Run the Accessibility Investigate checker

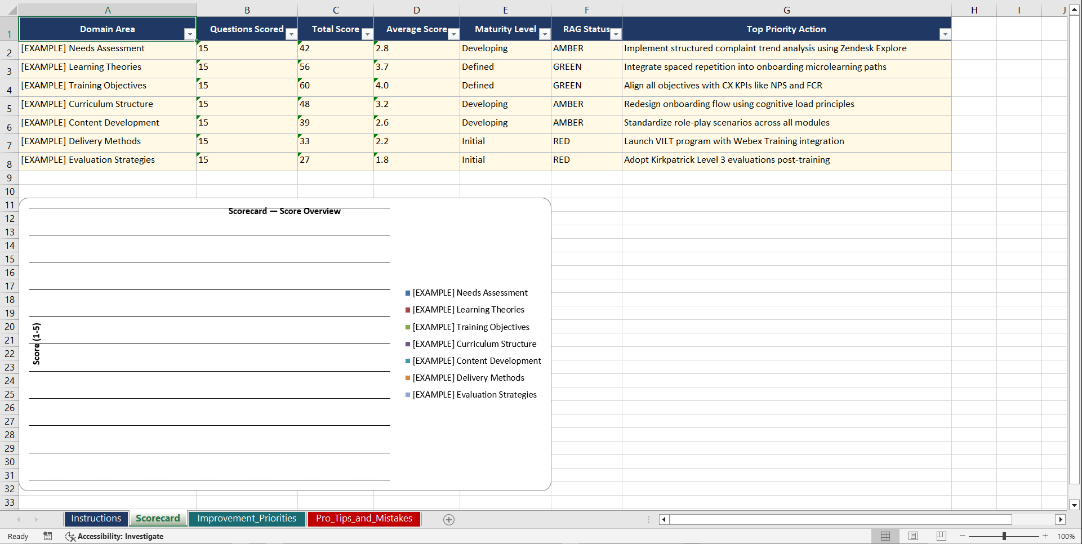(x=121, y=536)
